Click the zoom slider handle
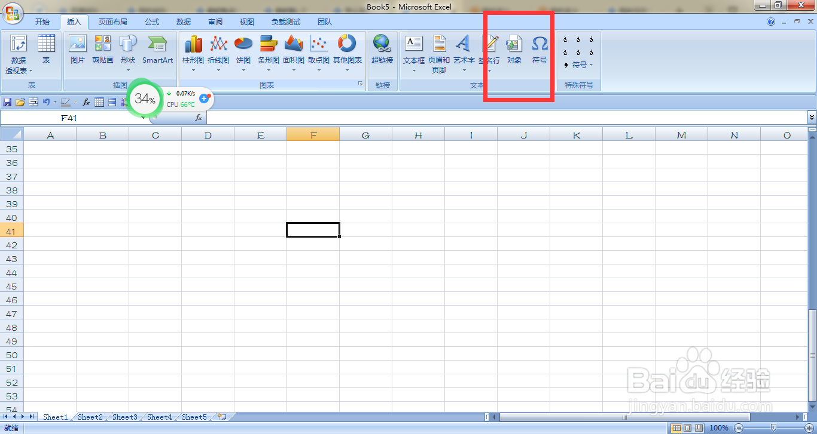Viewport: 817px width, 434px height. coord(773,427)
